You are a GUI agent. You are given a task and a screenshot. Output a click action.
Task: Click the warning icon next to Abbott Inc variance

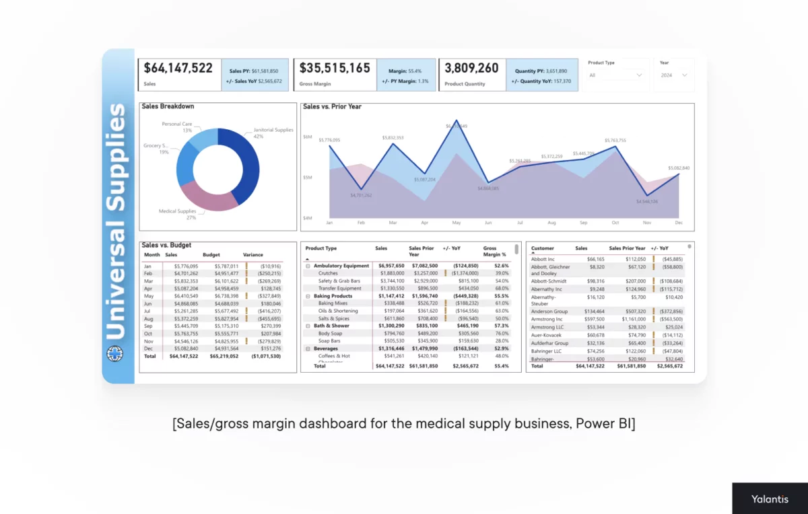[x=654, y=259]
